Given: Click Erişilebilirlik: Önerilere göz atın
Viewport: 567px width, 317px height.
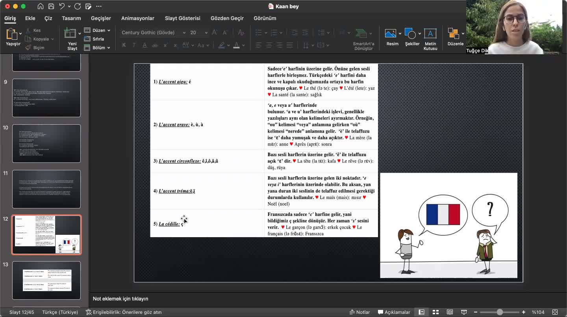Looking at the screenshot, I should (124, 312).
